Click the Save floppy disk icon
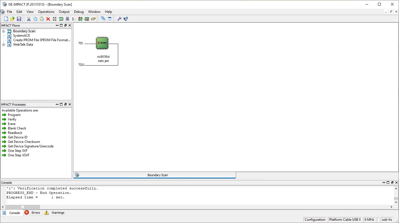399x223 pixels. pyautogui.click(x=19, y=19)
